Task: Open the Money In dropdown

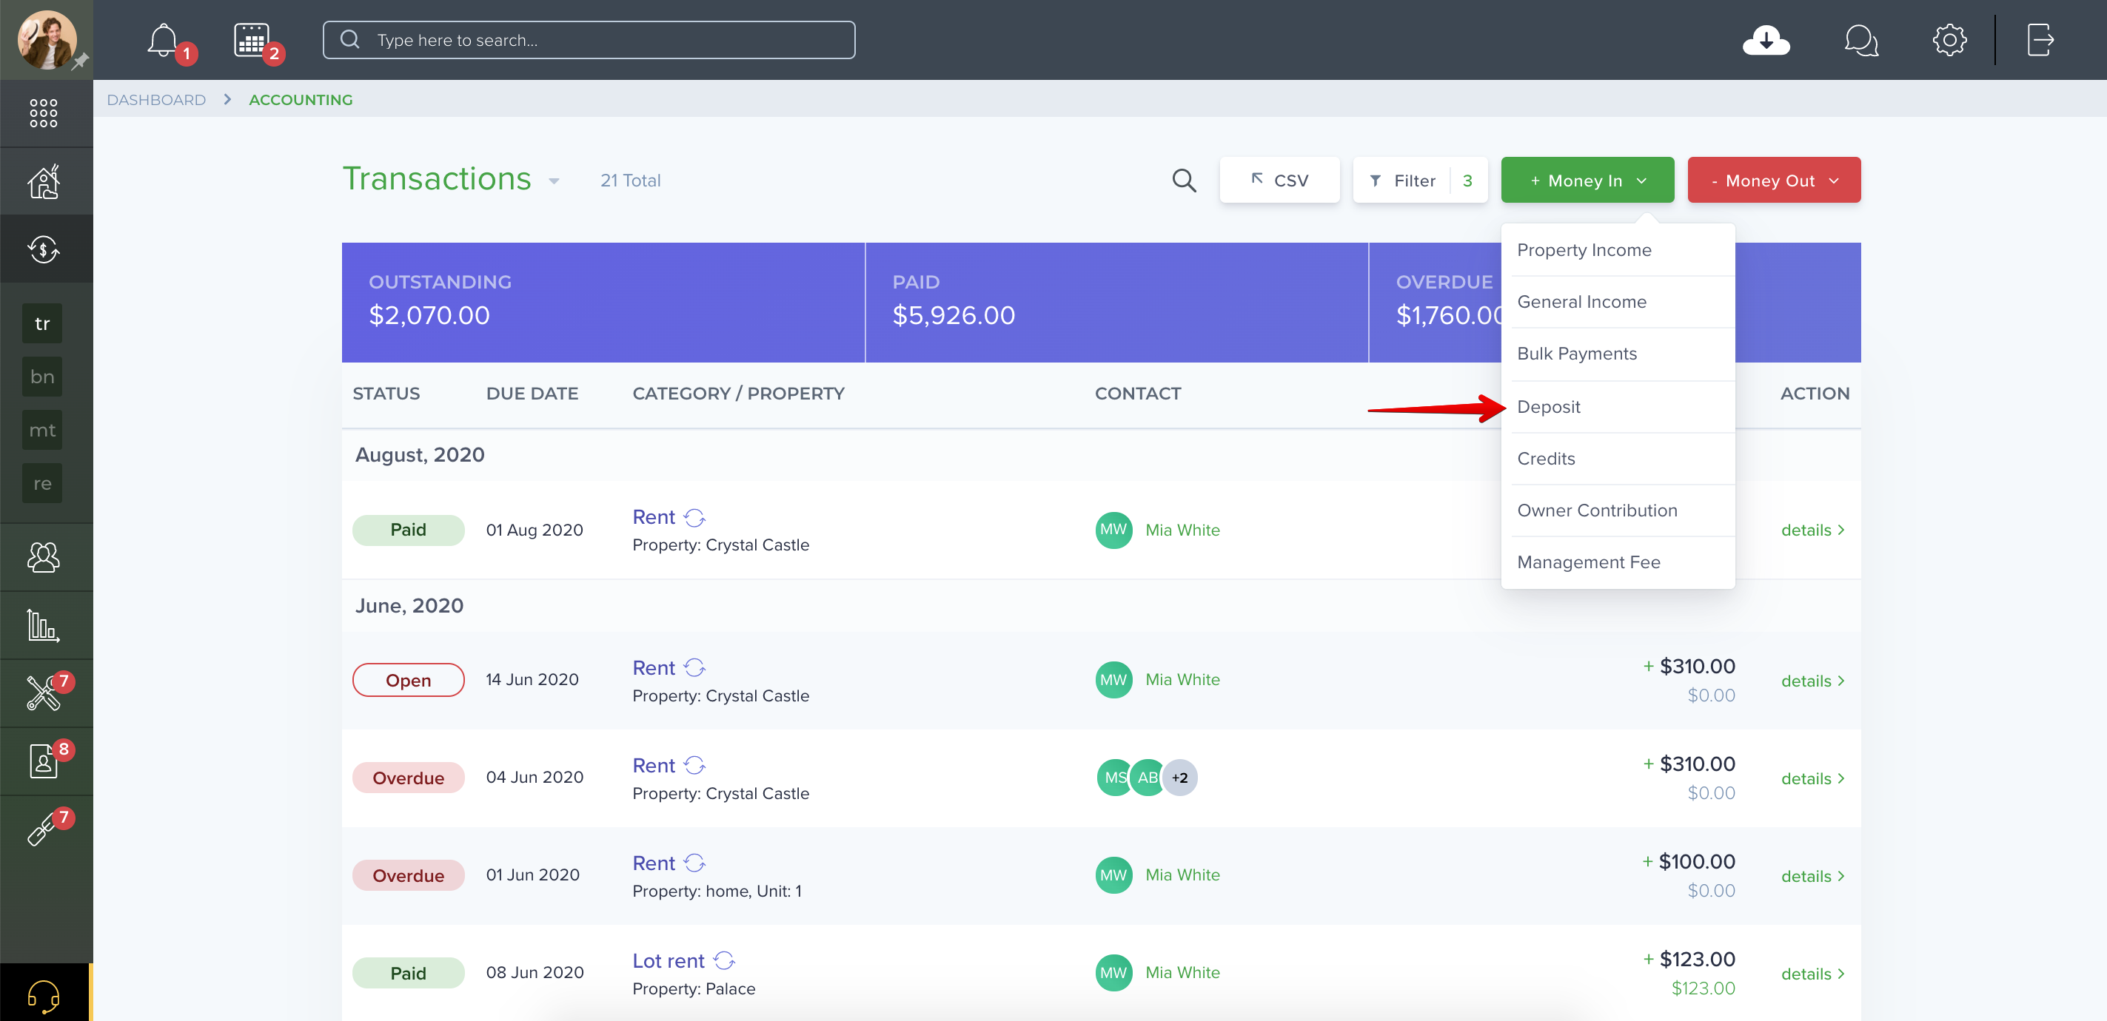Action: click(x=1587, y=180)
